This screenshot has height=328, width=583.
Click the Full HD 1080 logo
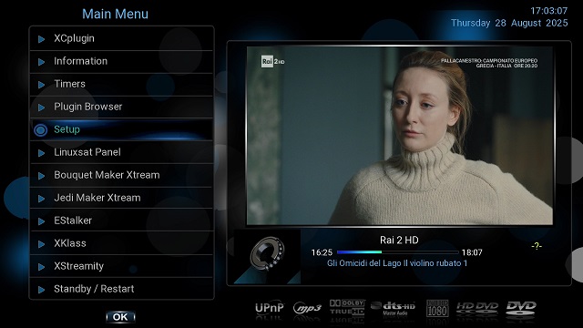(x=437, y=308)
